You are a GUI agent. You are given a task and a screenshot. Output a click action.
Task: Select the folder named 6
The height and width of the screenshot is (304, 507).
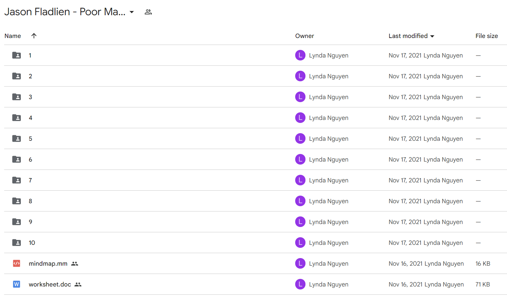point(30,160)
